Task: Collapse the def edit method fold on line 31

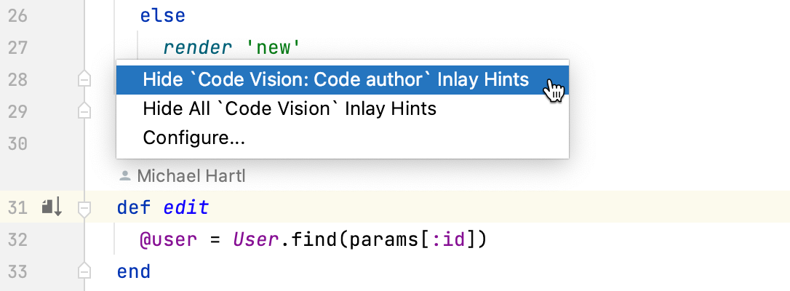Action: click(84, 208)
